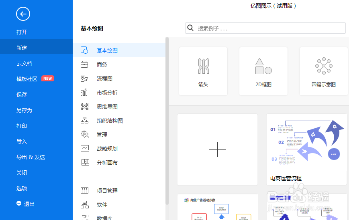Viewport: 349px width, 220px height.
Task: Select the 流程图 category label
Action: [x=104, y=79]
